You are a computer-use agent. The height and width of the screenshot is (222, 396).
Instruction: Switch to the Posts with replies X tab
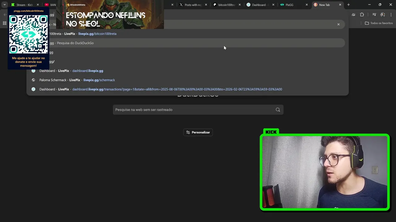click(193, 5)
